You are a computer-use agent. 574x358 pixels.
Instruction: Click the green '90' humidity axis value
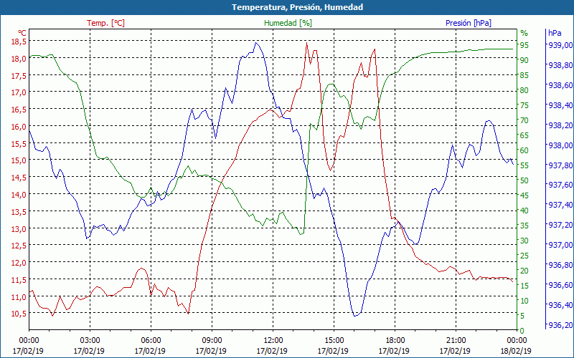coord(524,60)
